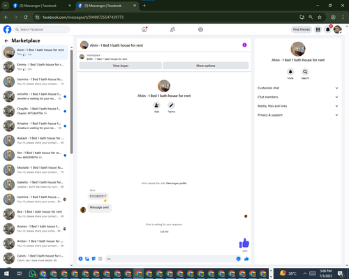Click the View buyer button
The height and width of the screenshot is (279, 349).
tap(121, 66)
